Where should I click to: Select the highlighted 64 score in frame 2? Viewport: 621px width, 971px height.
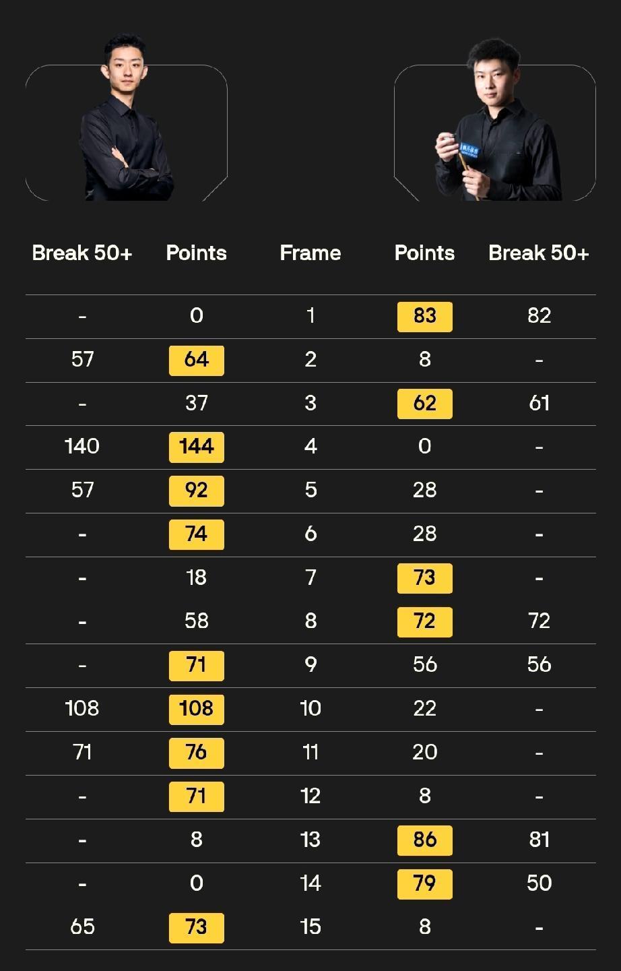coord(196,360)
